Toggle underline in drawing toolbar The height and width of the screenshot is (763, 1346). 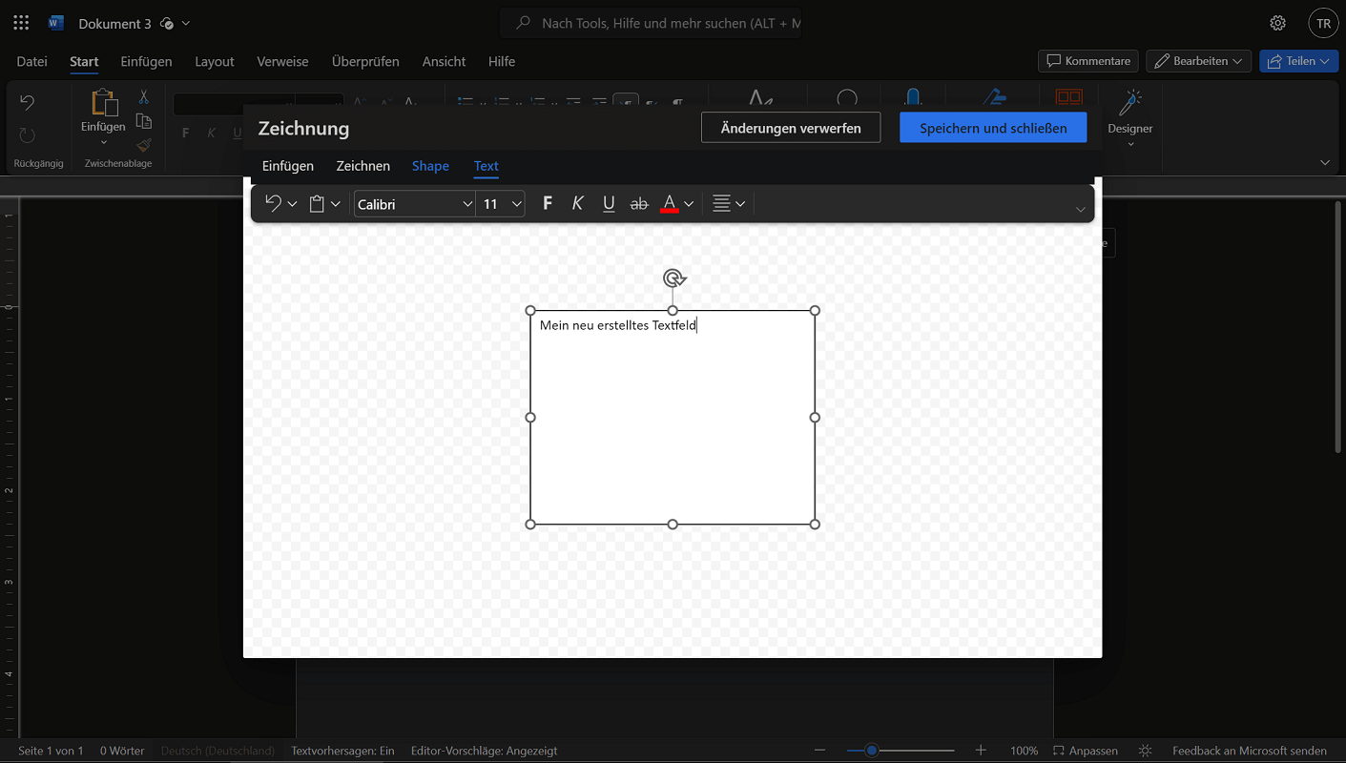pos(609,203)
